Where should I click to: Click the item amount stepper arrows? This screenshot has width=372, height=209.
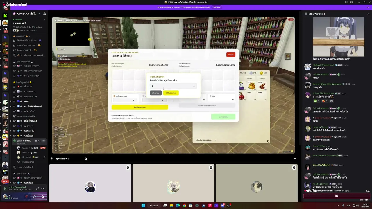pos(194,86)
